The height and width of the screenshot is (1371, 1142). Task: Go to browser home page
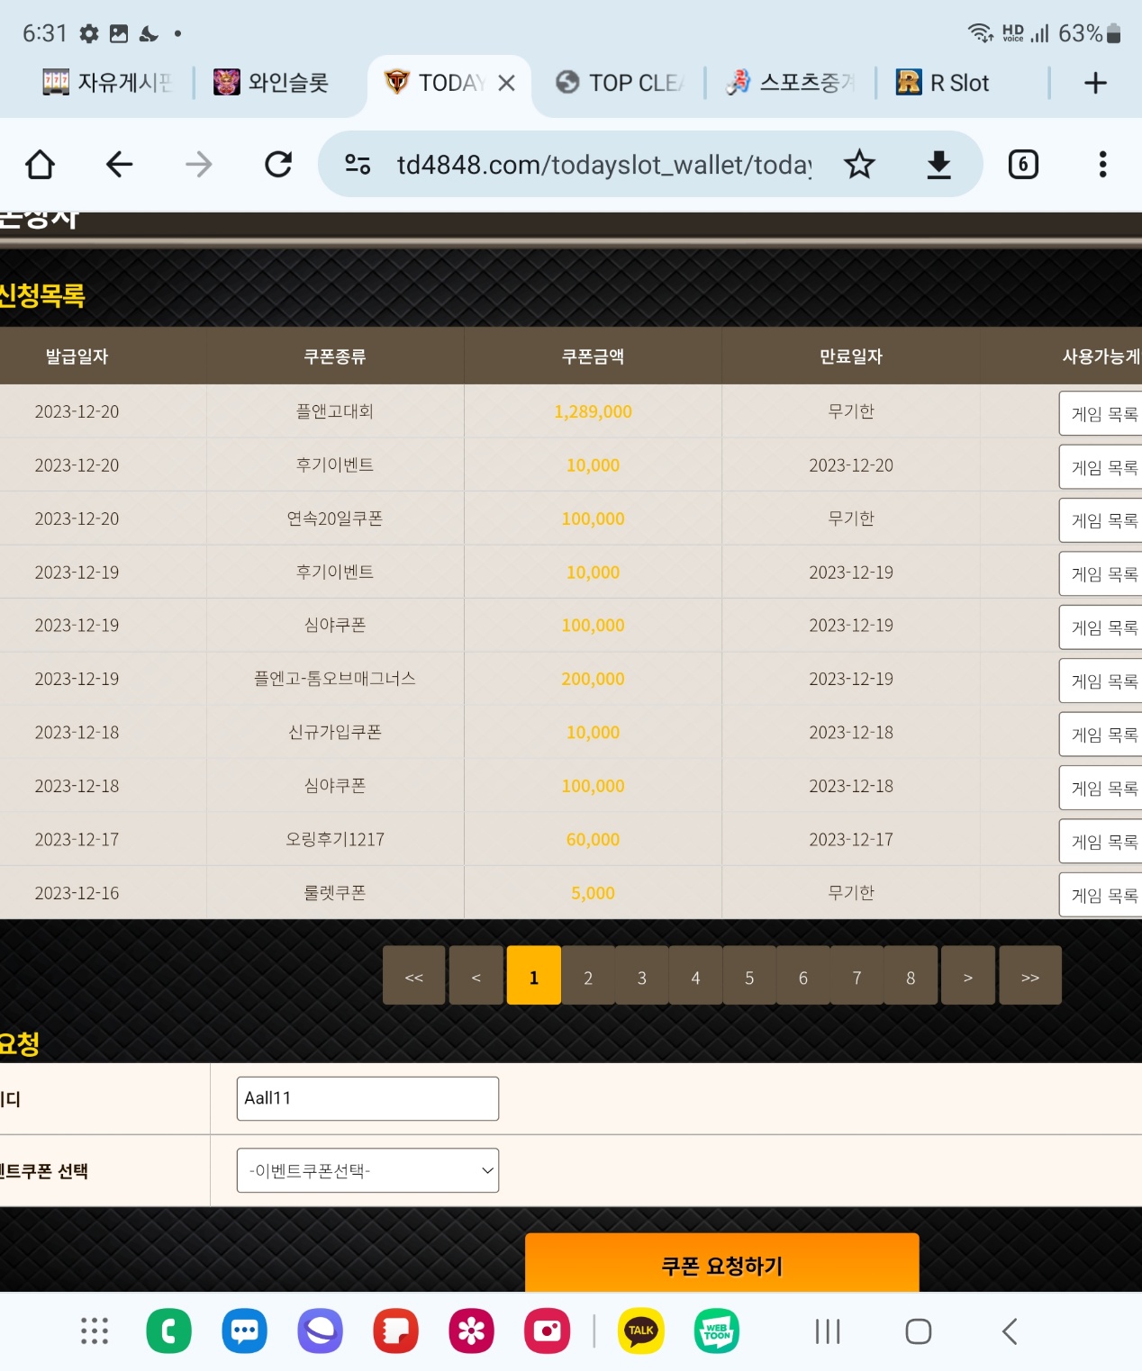(x=40, y=165)
